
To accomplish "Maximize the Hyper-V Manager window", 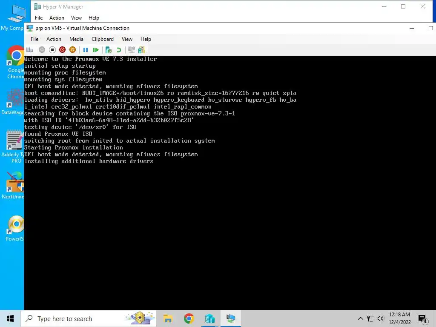I will [403, 6].
